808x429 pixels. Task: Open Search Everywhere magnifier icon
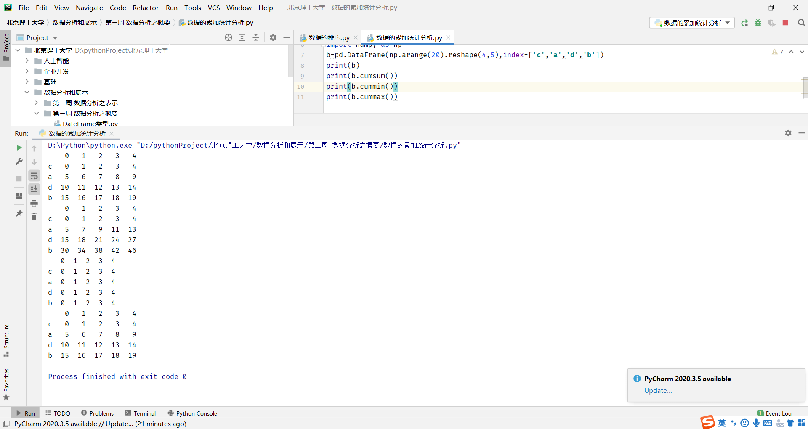tap(802, 23)
